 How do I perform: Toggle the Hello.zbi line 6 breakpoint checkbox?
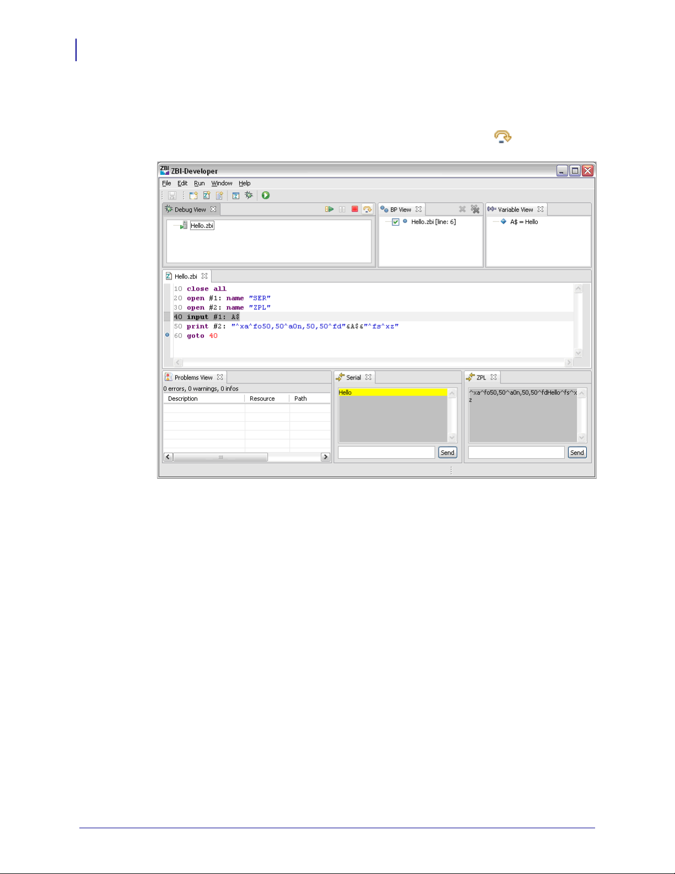[x=396, y=222]
